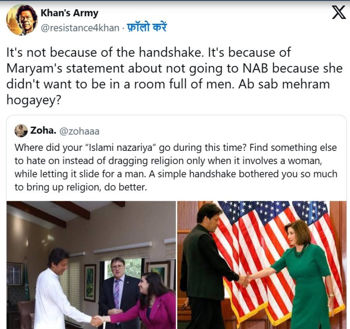View left handshake photo in white kurta
The height and width of the screenshot is (329, 350).
pos(91,265)
